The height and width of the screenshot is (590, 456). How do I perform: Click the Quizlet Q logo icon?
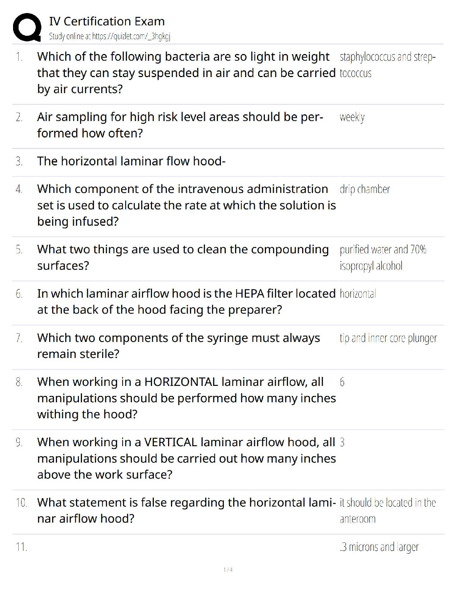pos(27,28)
